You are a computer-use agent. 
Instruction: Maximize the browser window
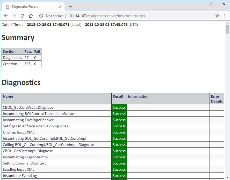point(212,4)
